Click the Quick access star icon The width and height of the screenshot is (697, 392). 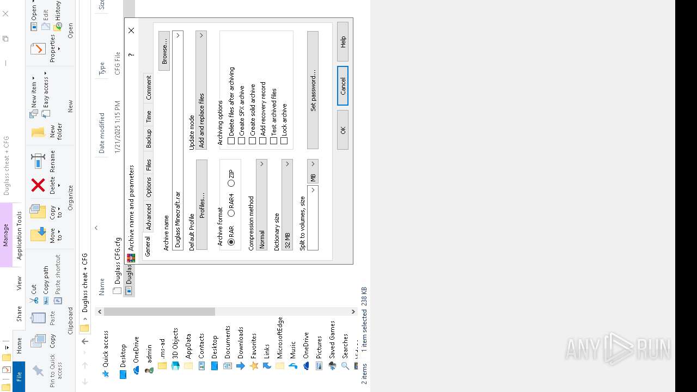click(106, 374)
